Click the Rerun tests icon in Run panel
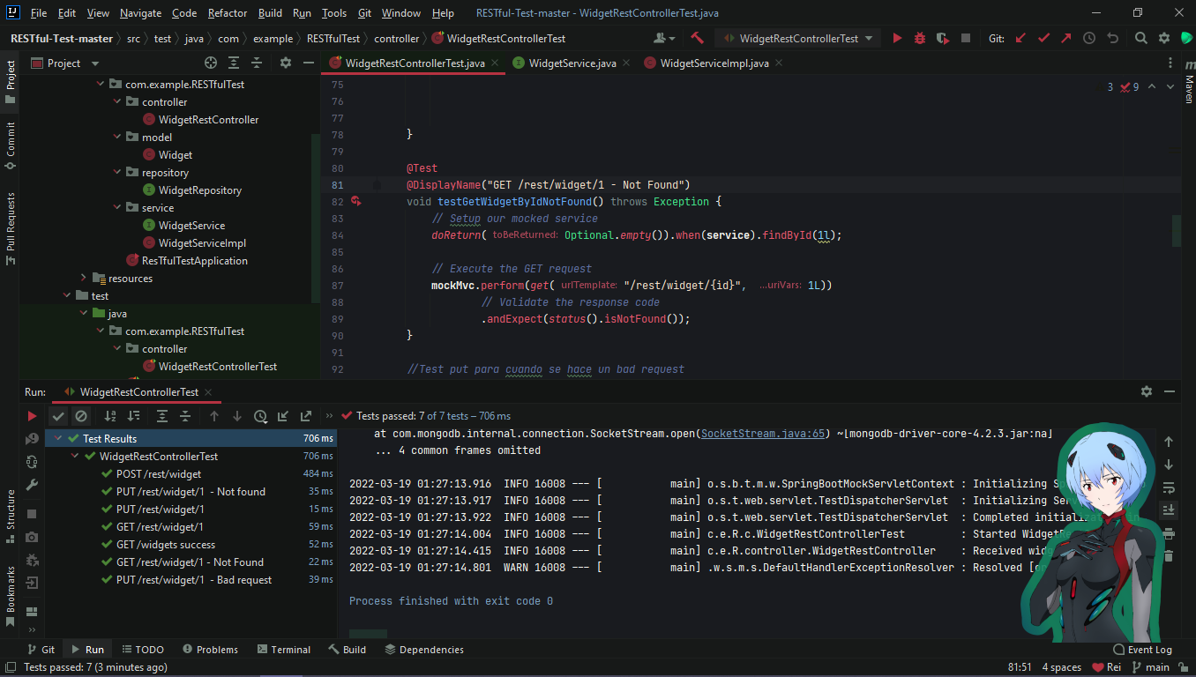Screen dimensions: 1196x677 pos(32,416)
